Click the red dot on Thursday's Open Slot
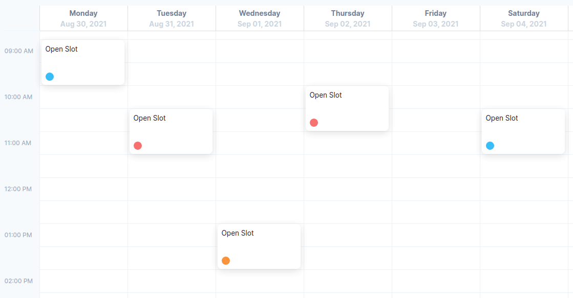573x298 pixels. [x=313, y=122]
